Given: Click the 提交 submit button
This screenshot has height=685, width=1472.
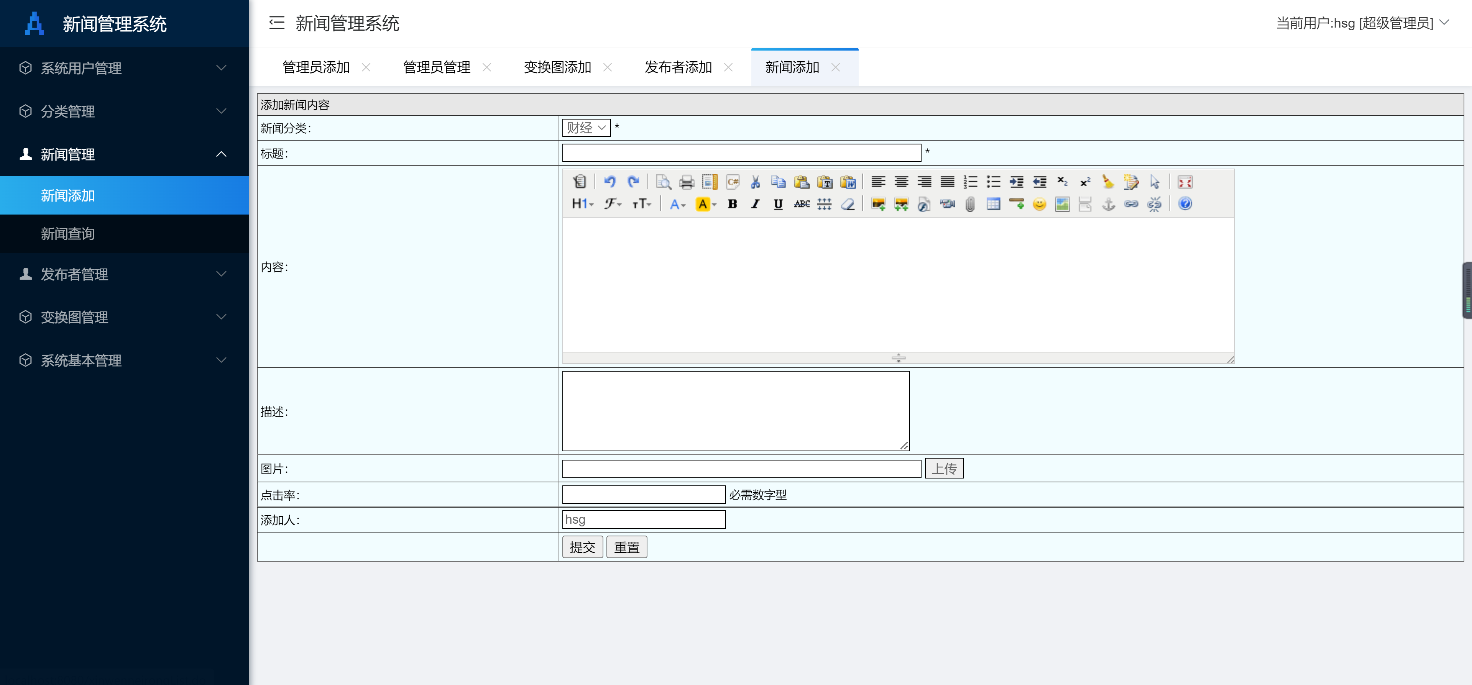Looking at the screenshot, I should (x=582, y=547).
